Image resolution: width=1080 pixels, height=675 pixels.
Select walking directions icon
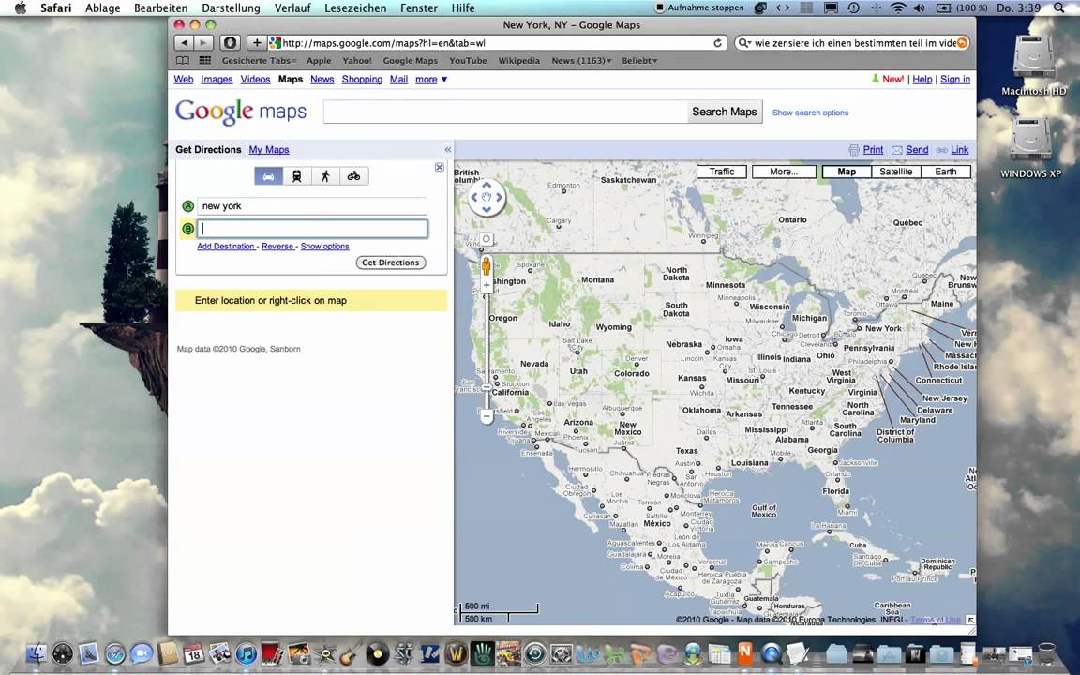(x=325, y=176)
